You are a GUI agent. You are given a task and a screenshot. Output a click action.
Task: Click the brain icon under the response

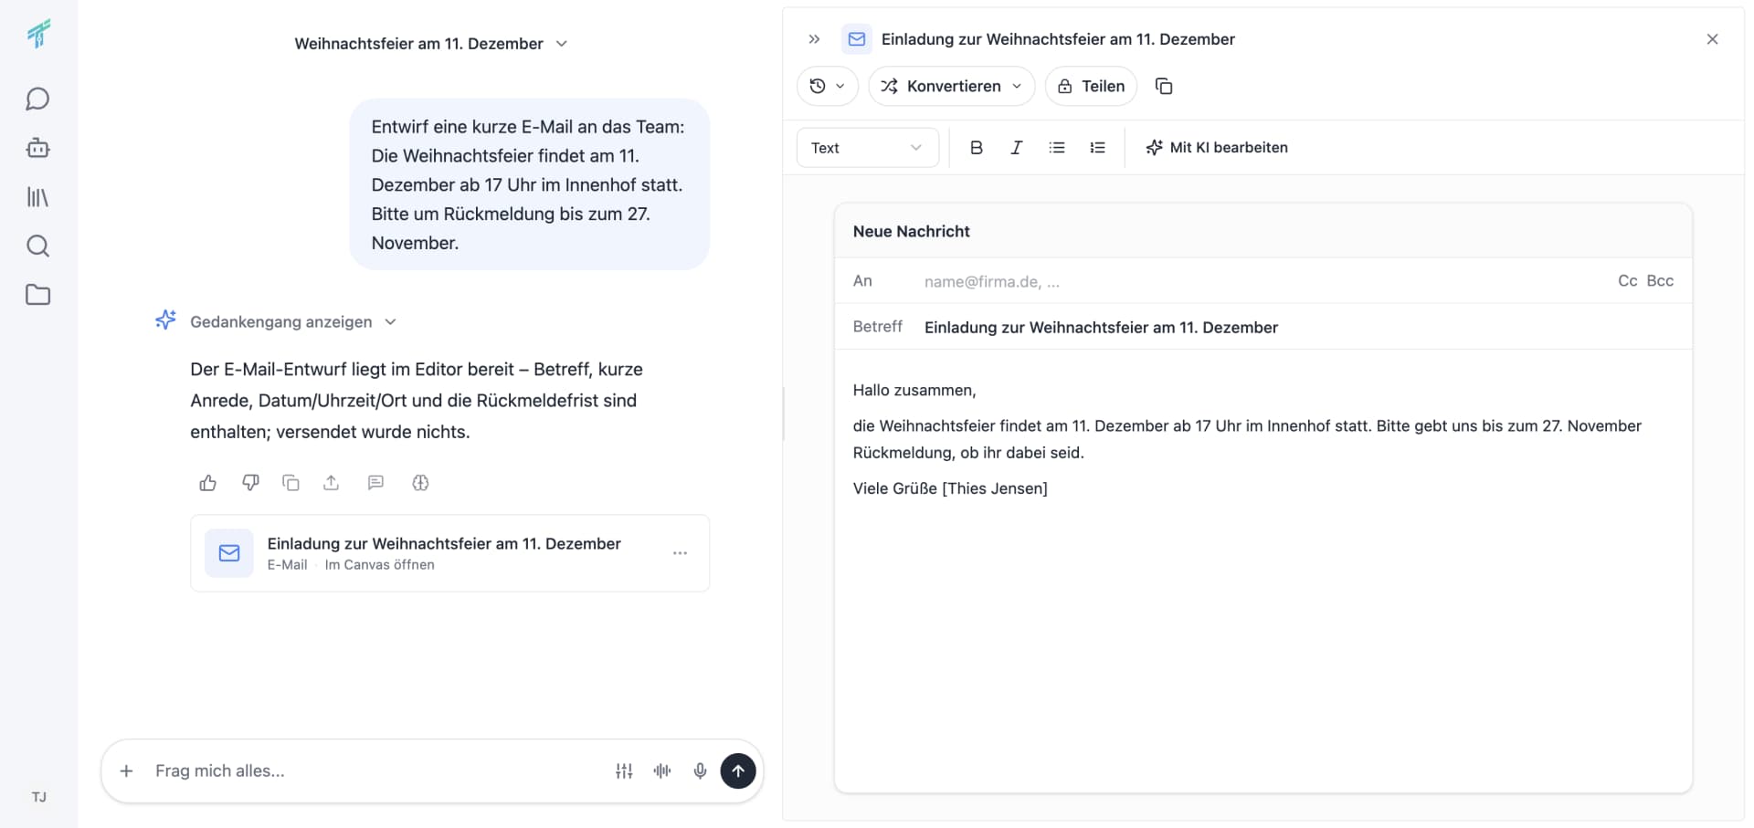coord(420,483)
